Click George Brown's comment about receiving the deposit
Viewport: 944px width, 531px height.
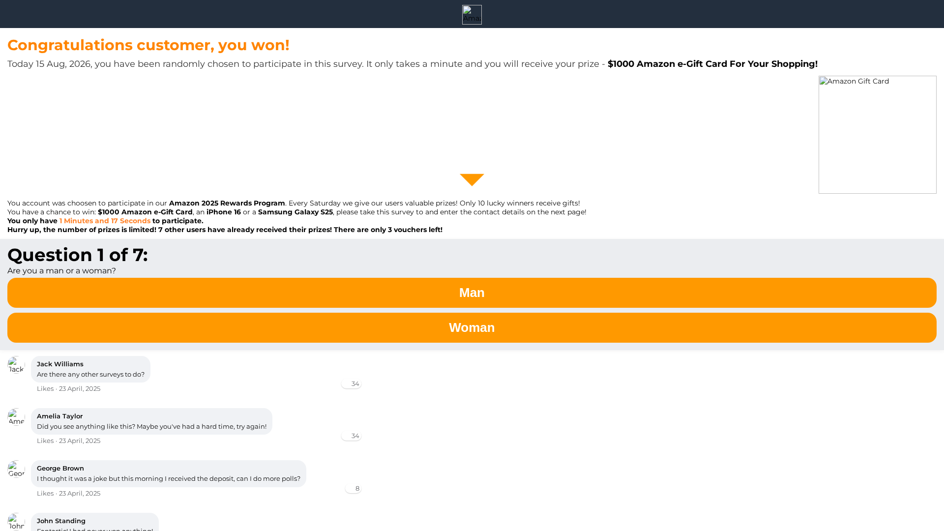(x=169, y=478)
